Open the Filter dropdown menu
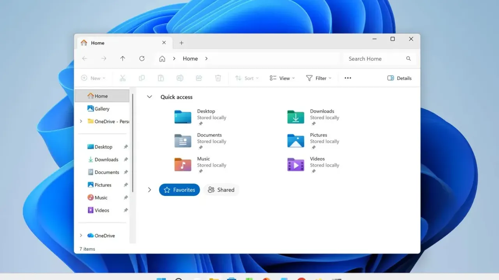The image size is (499, 280). (x=319, y=78)
